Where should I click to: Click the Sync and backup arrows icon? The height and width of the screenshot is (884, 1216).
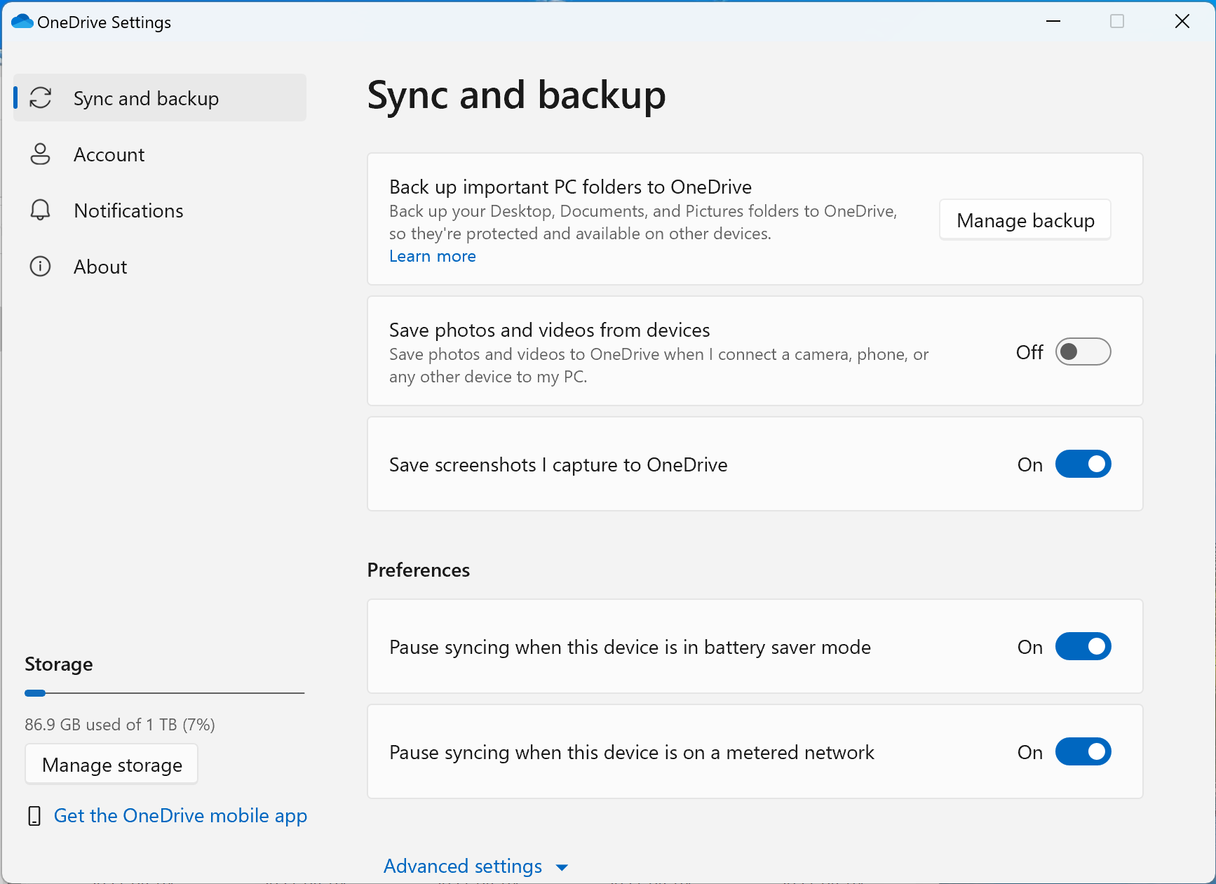point(41,98)
